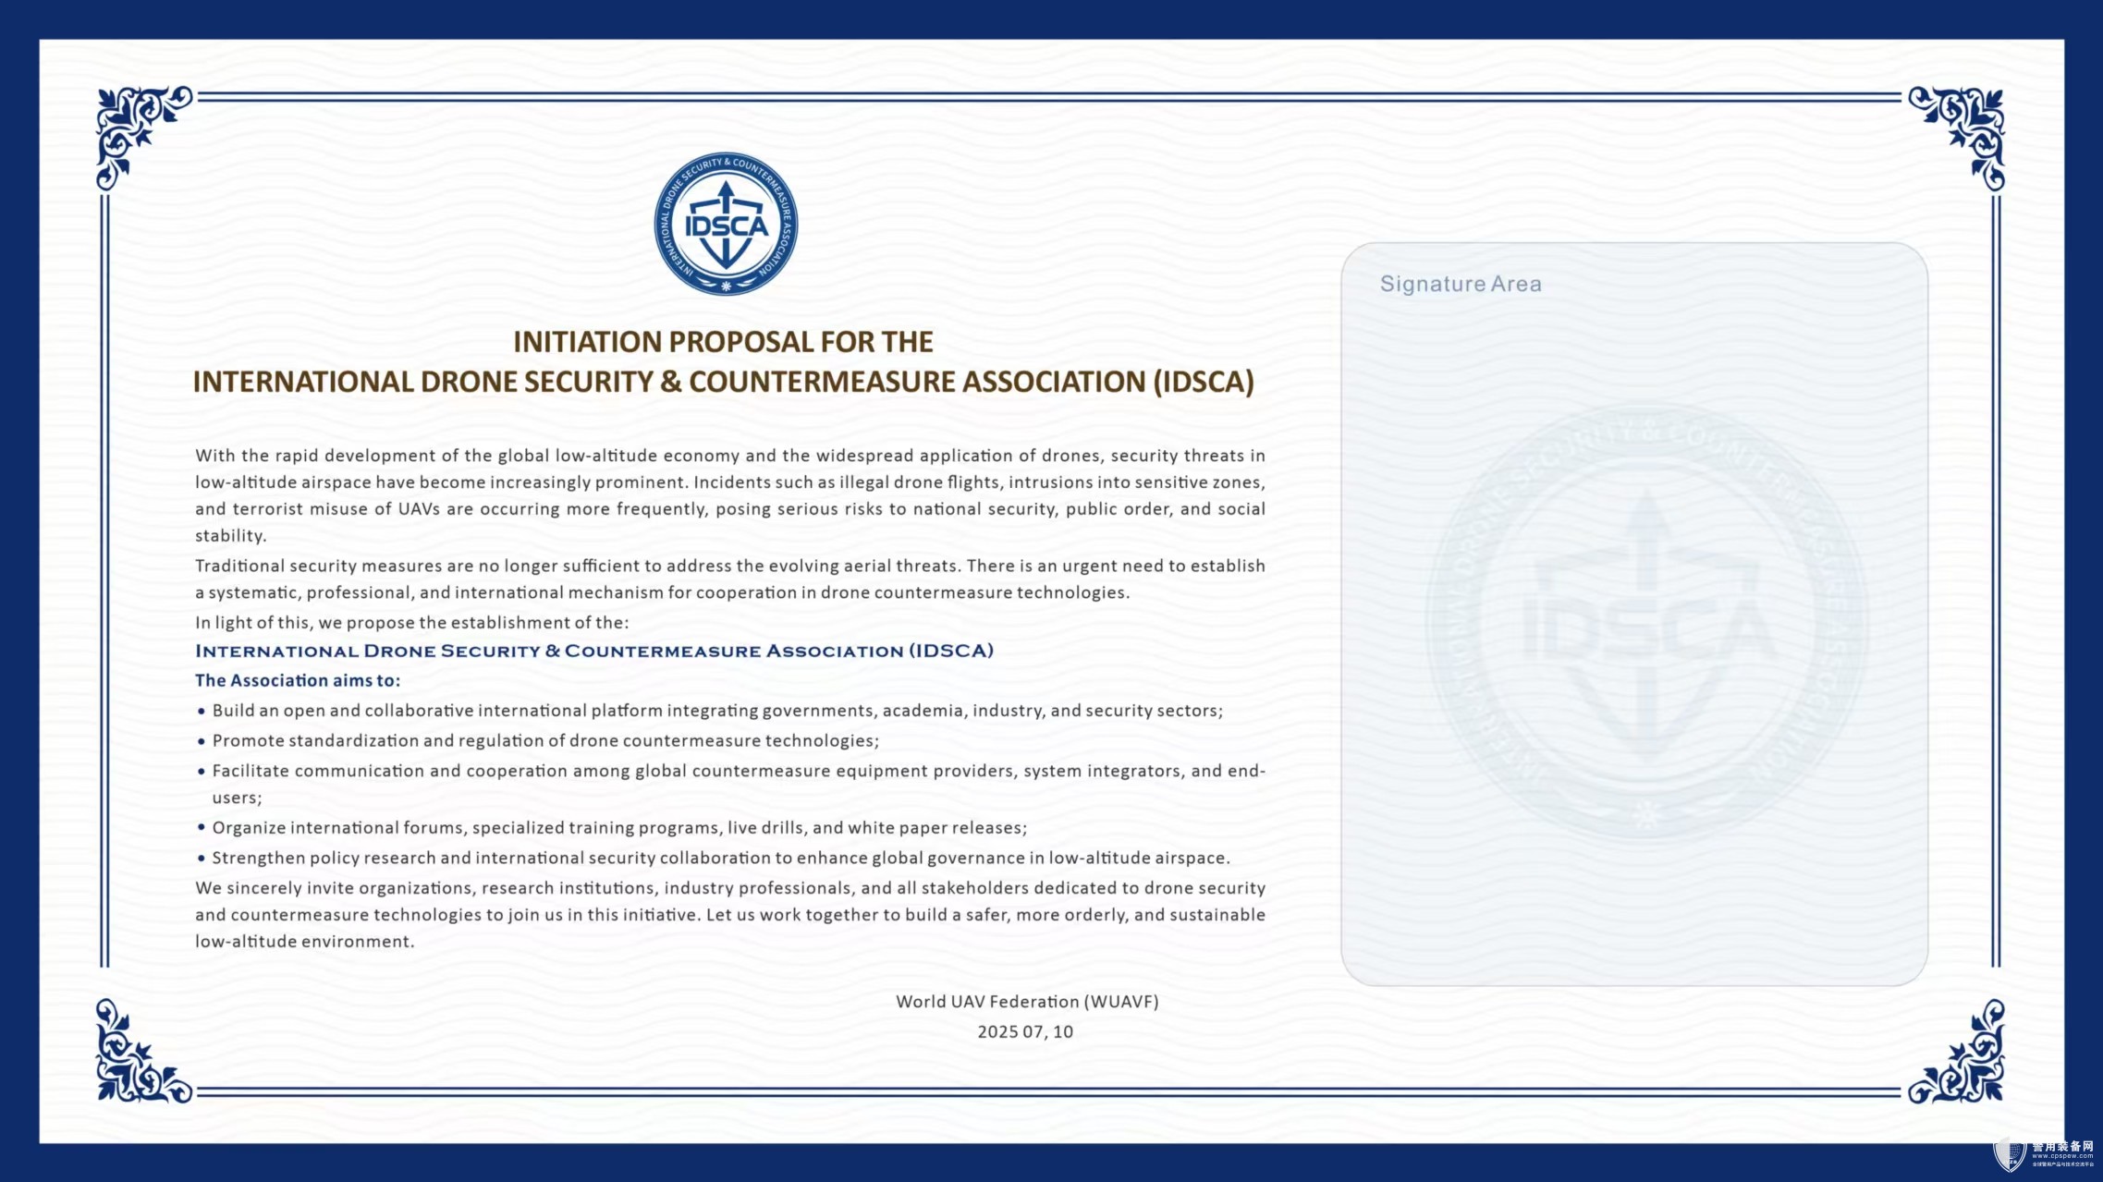The height and width of the screenshot is (1182, 2103).
Task: Click the circular IDSCA emblem logo
Action: pyautogui.click(x=726, y=224)
